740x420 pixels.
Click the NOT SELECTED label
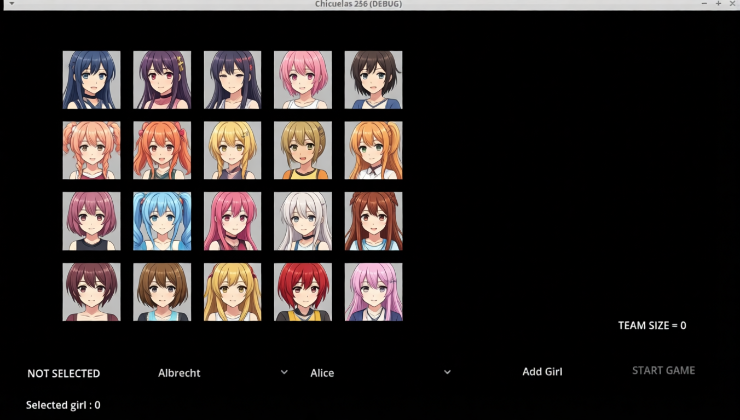click(x=64, y=374)
